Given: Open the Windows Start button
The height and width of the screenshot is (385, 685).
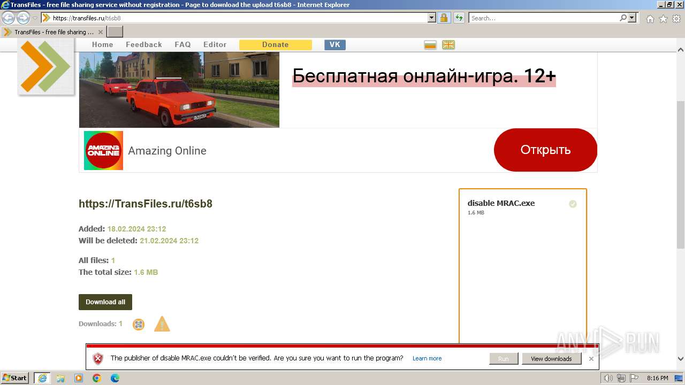Looking at the screenshot, I should [15, 378].
